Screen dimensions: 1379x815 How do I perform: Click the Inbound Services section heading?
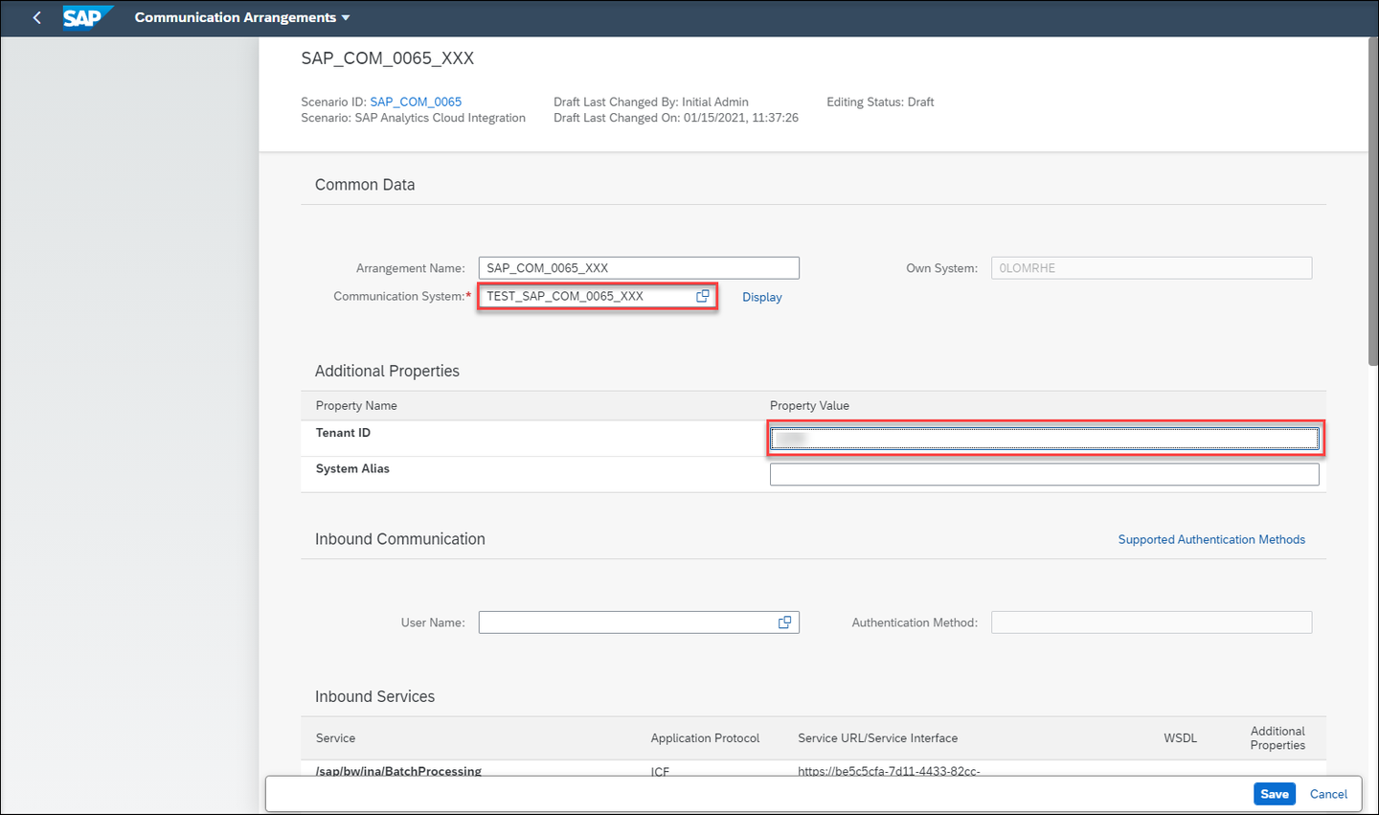point(374,697)
